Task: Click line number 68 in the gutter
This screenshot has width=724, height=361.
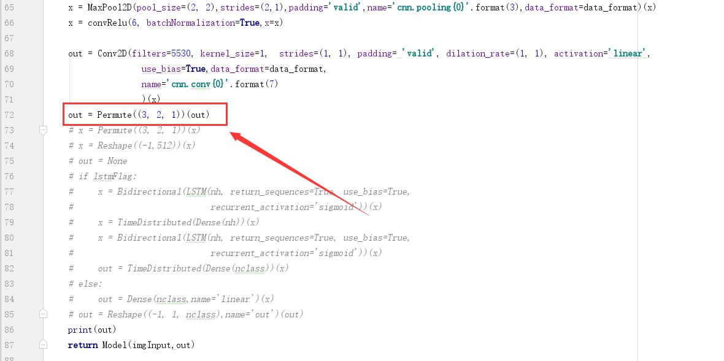Action: point(9,53)
